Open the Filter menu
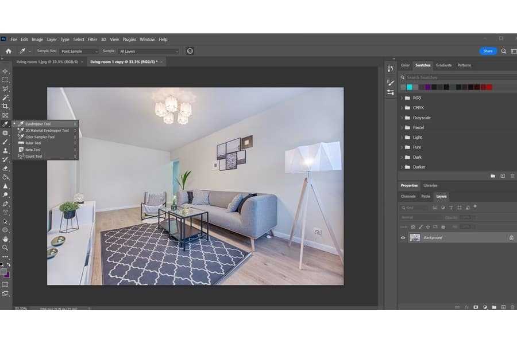 (x=92, y=40)
